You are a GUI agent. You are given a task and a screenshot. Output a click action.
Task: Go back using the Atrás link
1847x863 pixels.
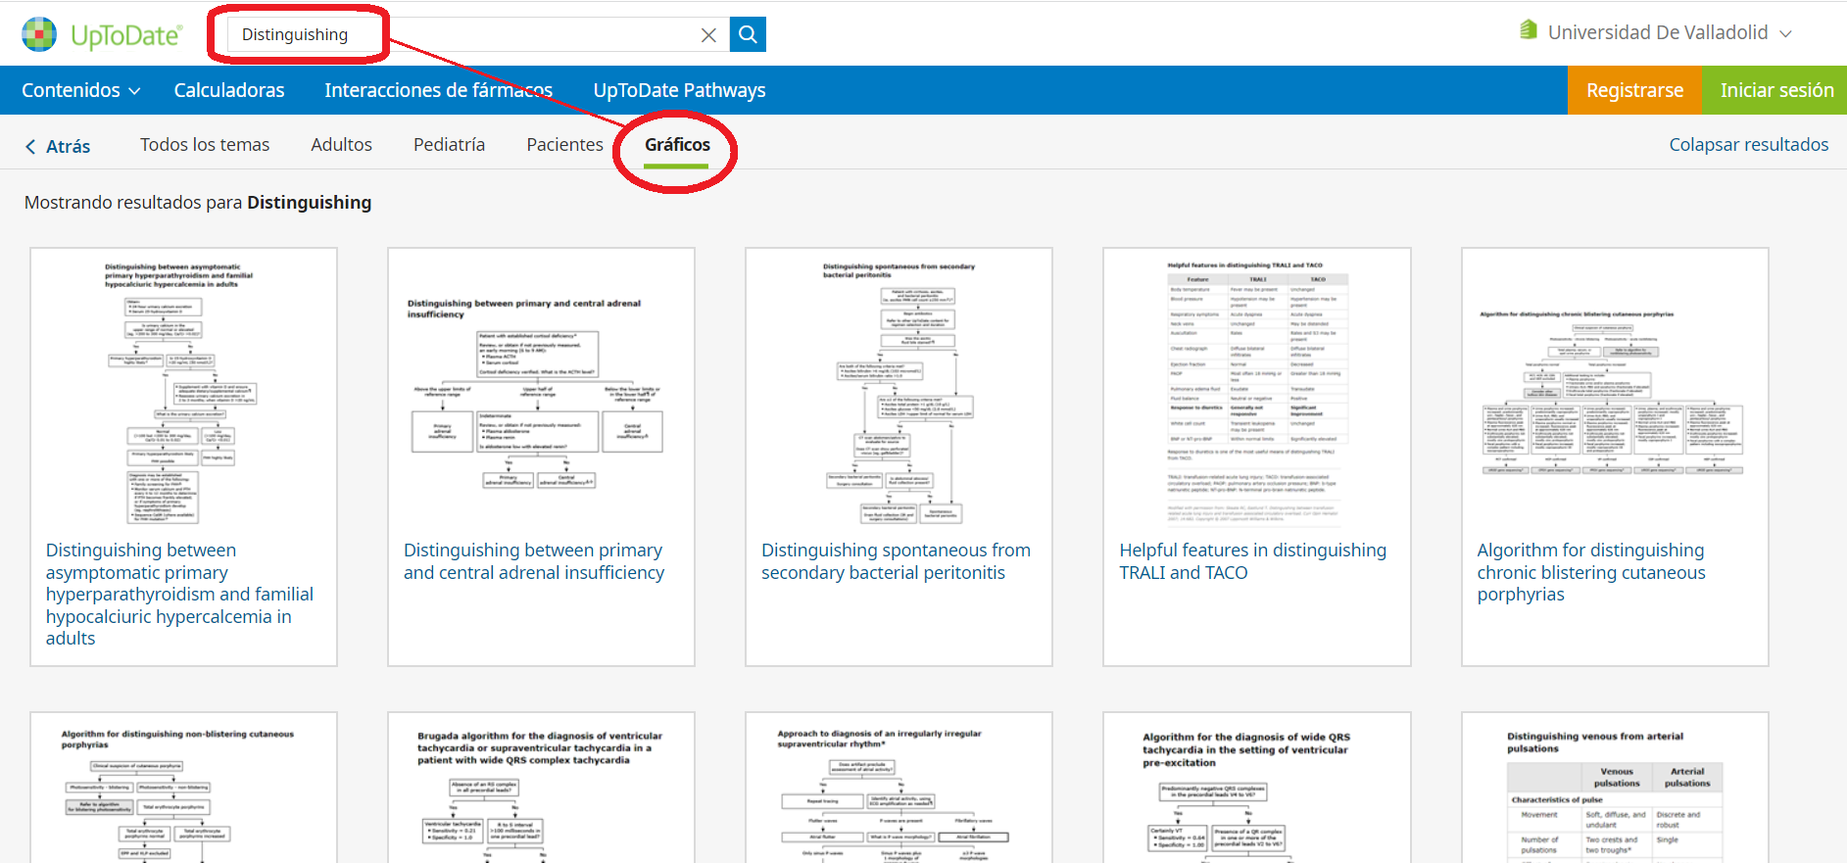pos(58,146)
